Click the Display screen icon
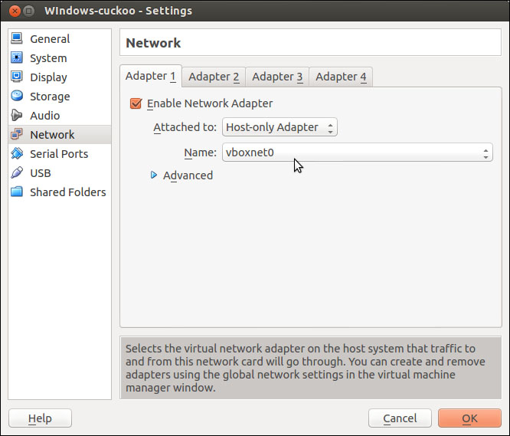Viewport: 510px width, 436px height. click(x=17, y=77)
